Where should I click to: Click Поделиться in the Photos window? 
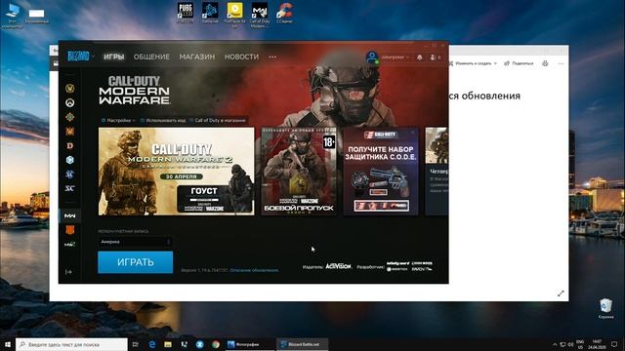tap(519, 63)
